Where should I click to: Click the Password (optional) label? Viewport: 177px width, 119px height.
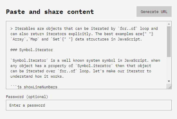(x=27, y=97)
